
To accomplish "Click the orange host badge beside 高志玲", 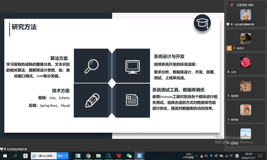I will coord(229,48).
